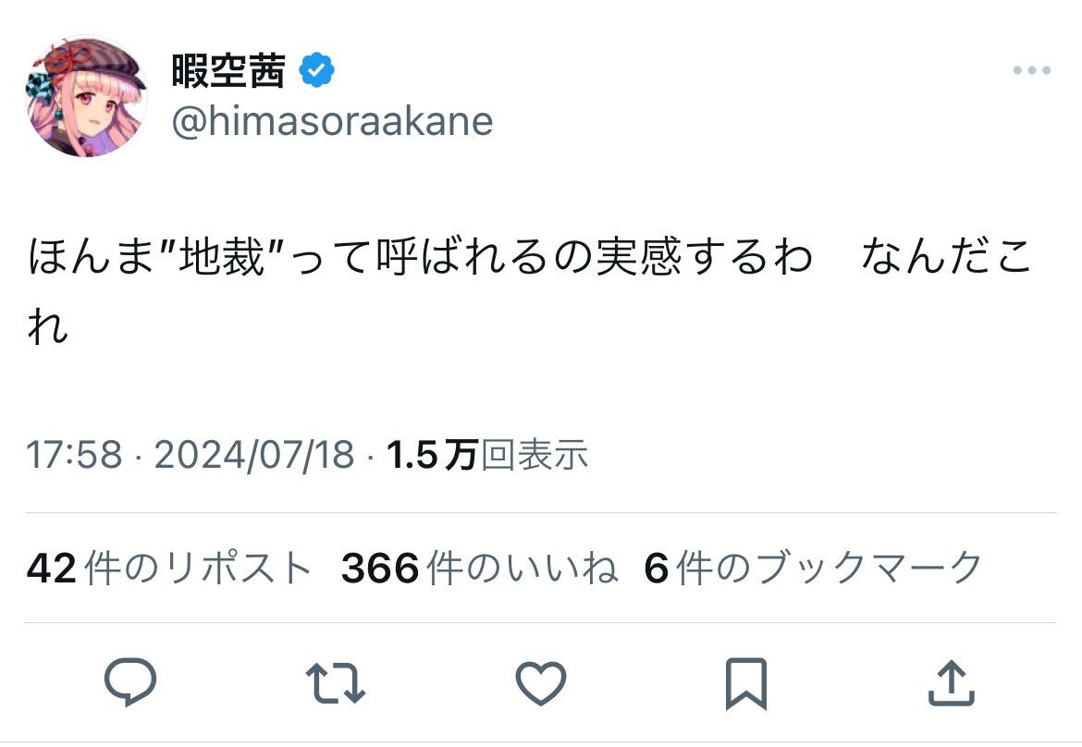The height and width of the screenshot is (747, 1082).
Task: Click the 2024/07/18 post date
Action: (x=254, y=455)
